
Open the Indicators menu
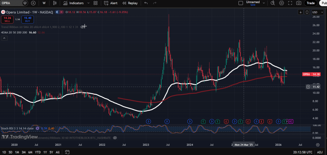(x=73, y=3)
